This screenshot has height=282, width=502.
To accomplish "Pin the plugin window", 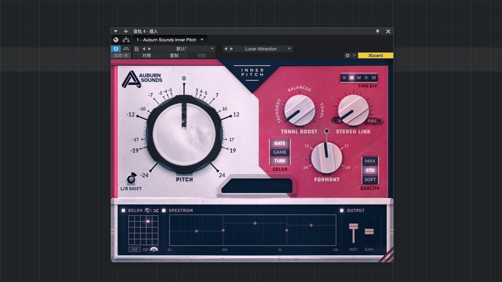I will tap(378, 31).
